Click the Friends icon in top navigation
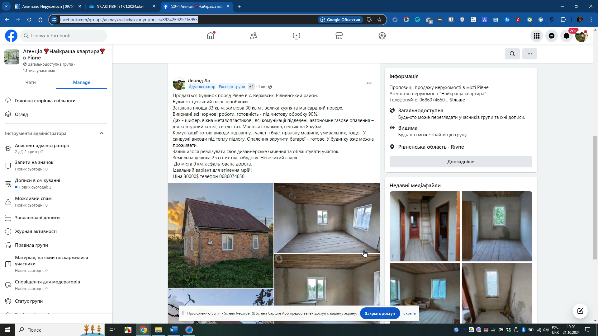The width and height of the screenshot is (598, 336). click(x=254, y=36)
